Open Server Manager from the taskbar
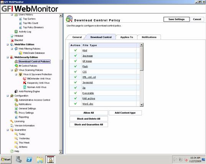Viewport: 206px width, 164px height. pyautogui.click(x=19, y=159)
